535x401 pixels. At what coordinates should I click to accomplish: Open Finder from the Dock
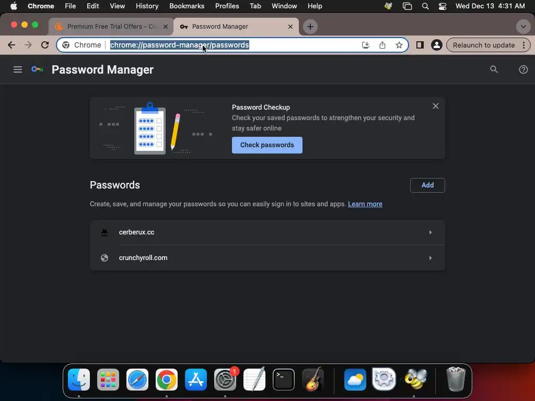point(79,380)
